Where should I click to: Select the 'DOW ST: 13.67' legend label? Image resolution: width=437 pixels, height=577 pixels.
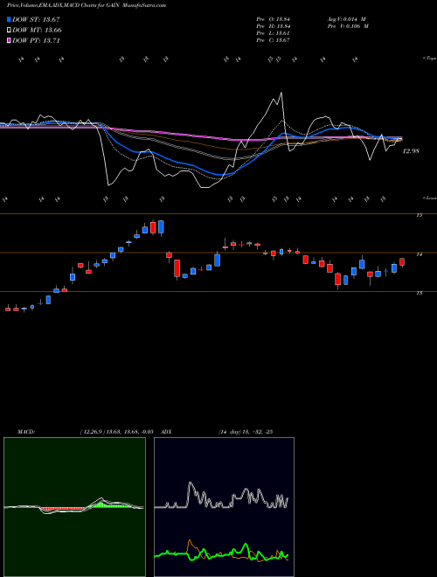tap(36, 19)
